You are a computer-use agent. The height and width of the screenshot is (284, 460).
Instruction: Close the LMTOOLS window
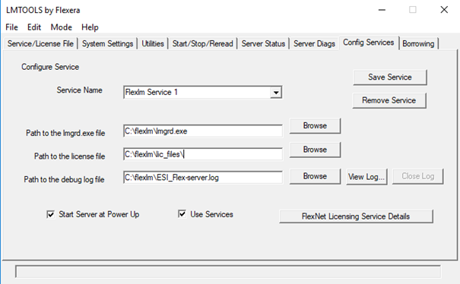(444, 10)
